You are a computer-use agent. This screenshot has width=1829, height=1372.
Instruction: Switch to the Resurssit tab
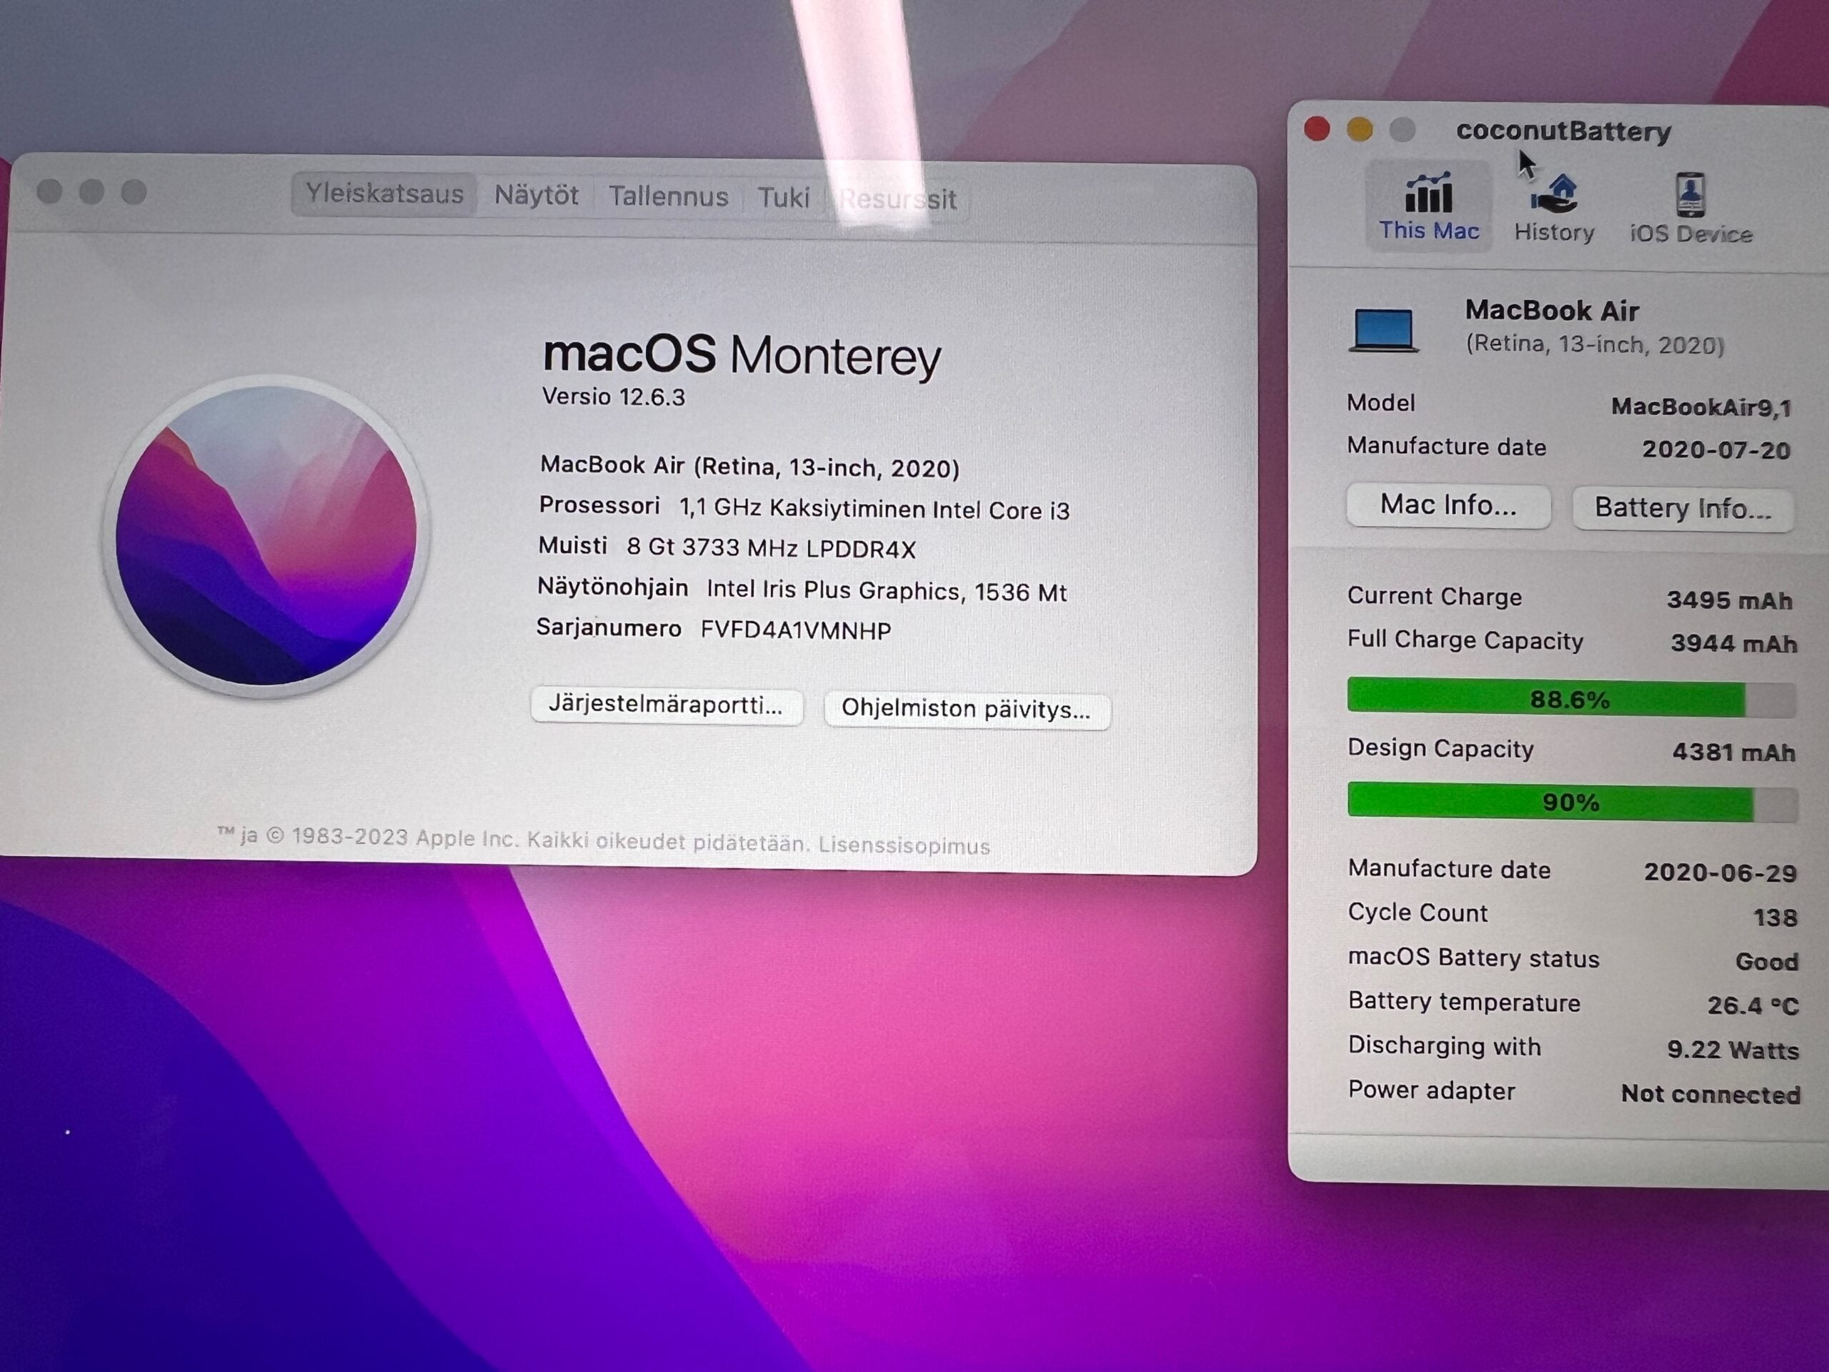pyautogui.click(x=897, y=199)
